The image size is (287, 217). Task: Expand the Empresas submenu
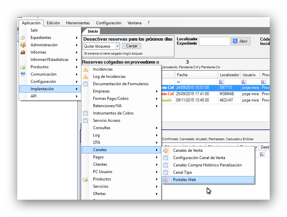tap(157, 91)
